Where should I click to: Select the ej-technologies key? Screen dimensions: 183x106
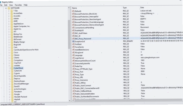(20, 89)
